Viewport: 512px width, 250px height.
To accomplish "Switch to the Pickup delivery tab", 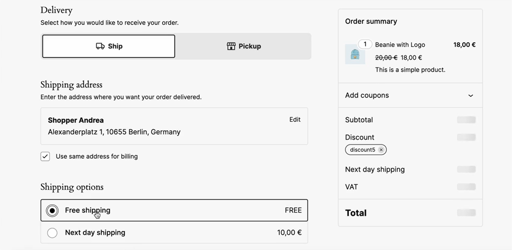I will click(x=243, y=46).
